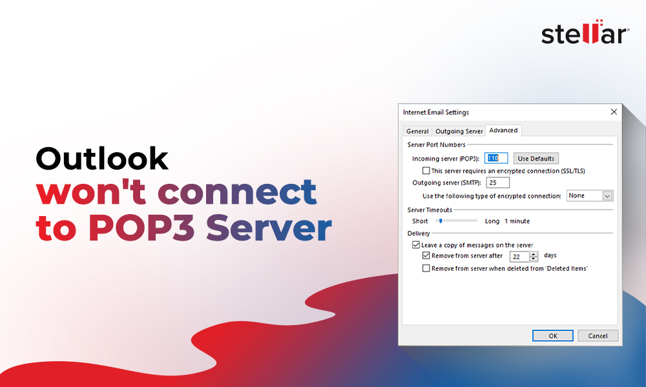This screenshot has width=646, height=387.
Task: Expand the encrypted connection type dropdown
Action: pyautogui.click(x=607, y=196)
